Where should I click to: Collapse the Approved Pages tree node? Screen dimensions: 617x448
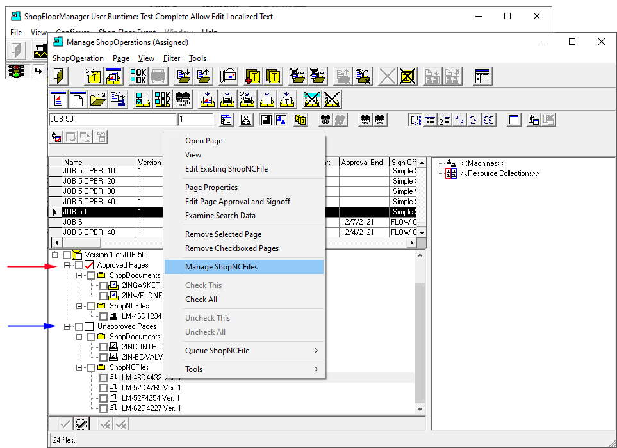click(67, 265)
